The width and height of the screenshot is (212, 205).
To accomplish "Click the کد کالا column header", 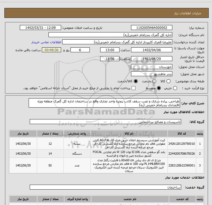I will [x=182, y=133].
